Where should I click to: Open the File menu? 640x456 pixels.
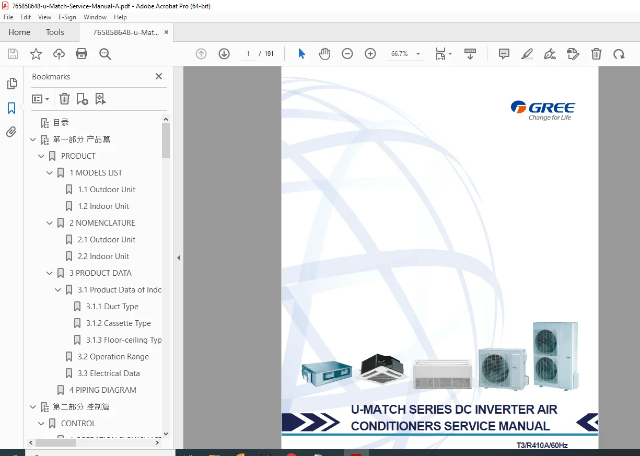coord(8,17)
